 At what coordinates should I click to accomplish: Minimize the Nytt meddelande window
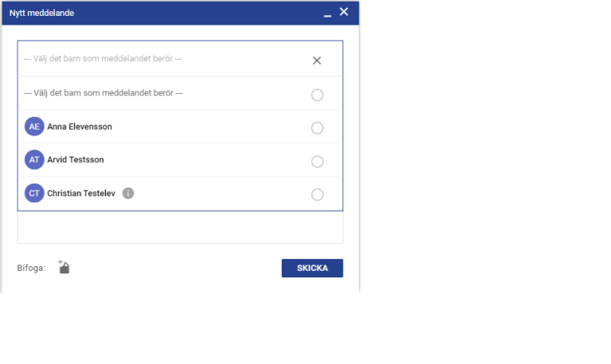327,13
